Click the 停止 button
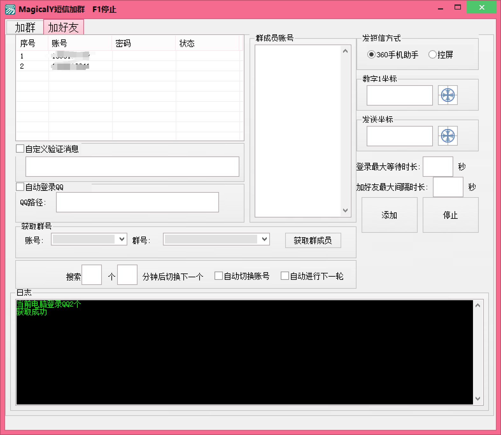The image size is (501, 435). click(450, 215)
